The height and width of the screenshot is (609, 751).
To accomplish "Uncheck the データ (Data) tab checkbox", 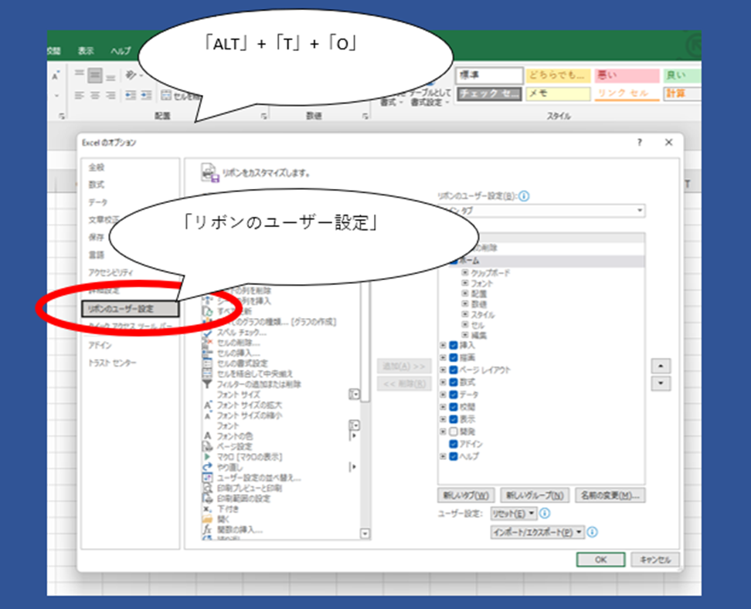I will tap(453, 394).
